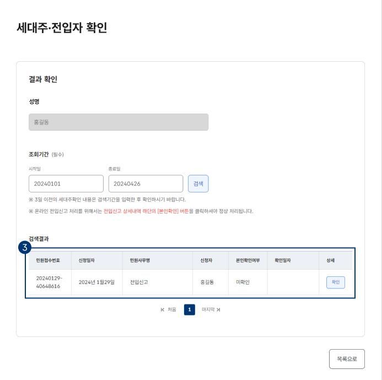Select page 1 in the pagination
The image size is (382, 380).
point(190,310)
